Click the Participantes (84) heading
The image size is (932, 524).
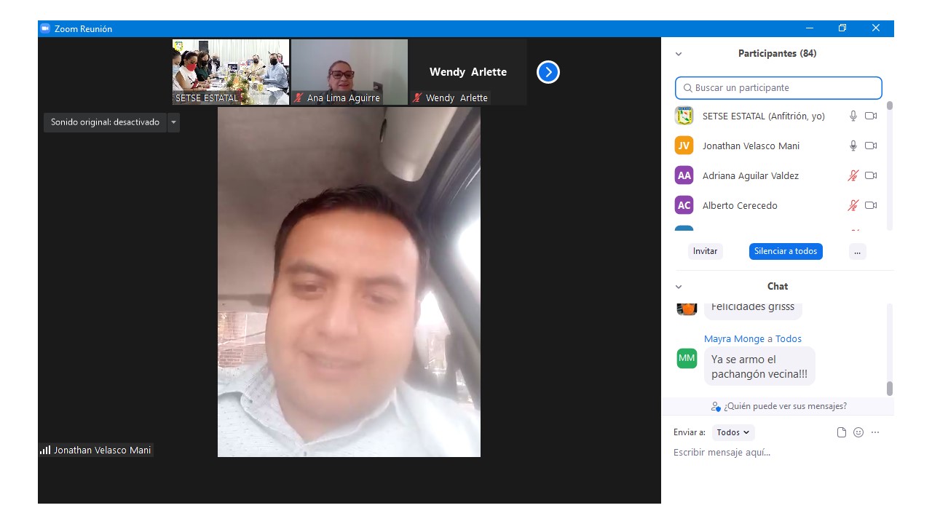click(777, 54)
